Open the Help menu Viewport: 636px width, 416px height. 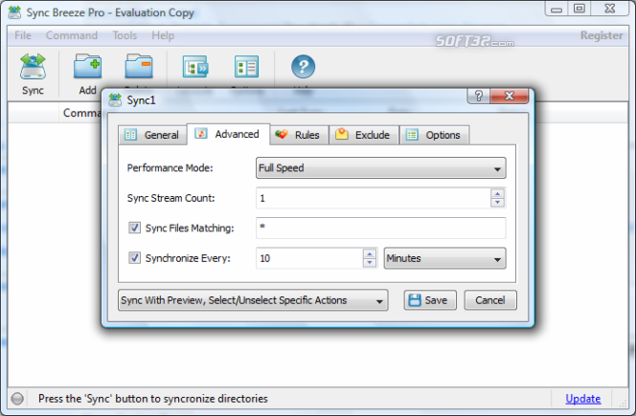tap(163, 35)
